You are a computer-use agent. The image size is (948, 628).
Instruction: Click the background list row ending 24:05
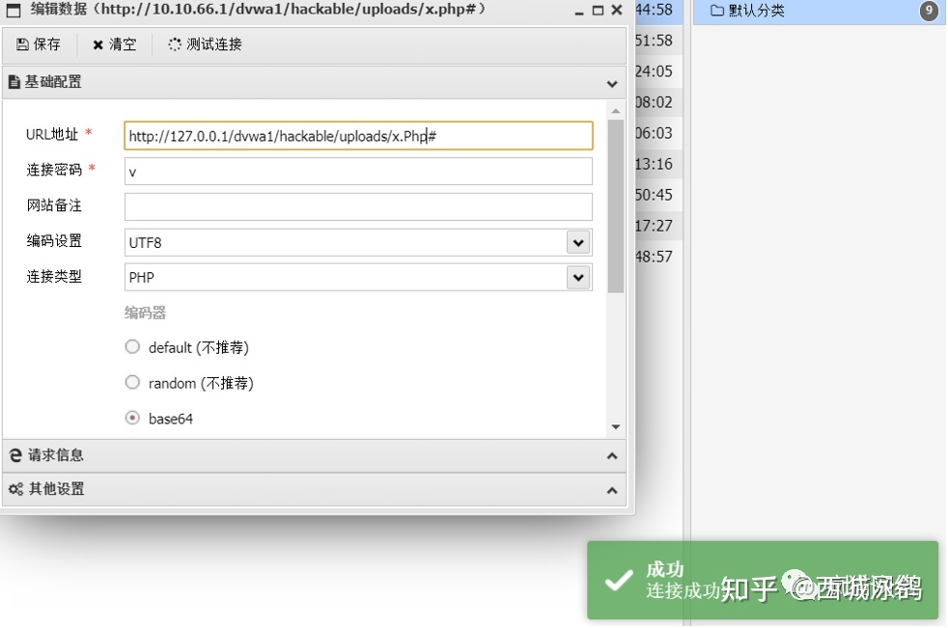pyautogui.click(x=658, y=71)
